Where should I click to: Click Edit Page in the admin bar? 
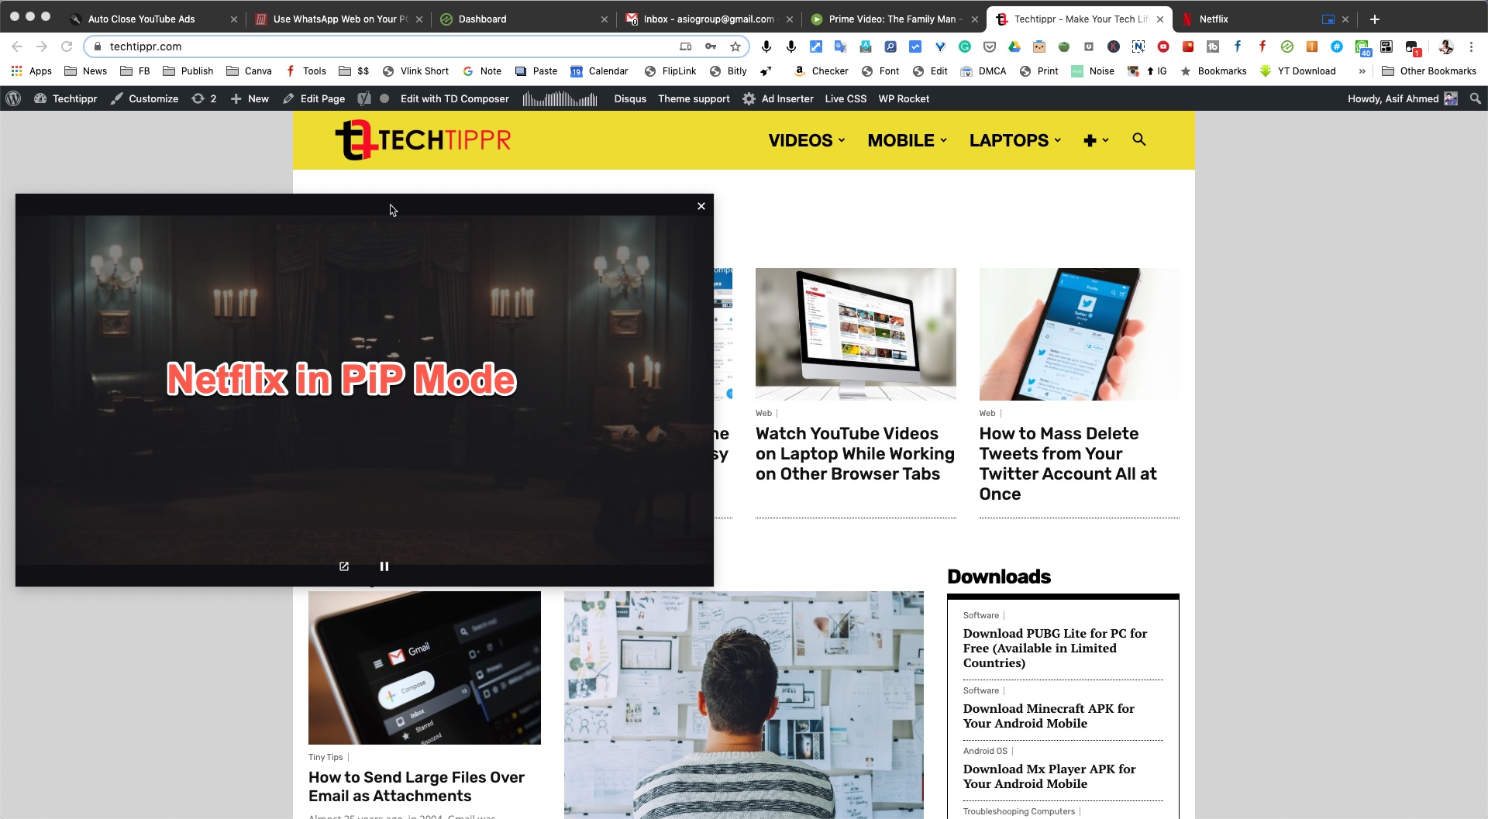tap(314, 98)
